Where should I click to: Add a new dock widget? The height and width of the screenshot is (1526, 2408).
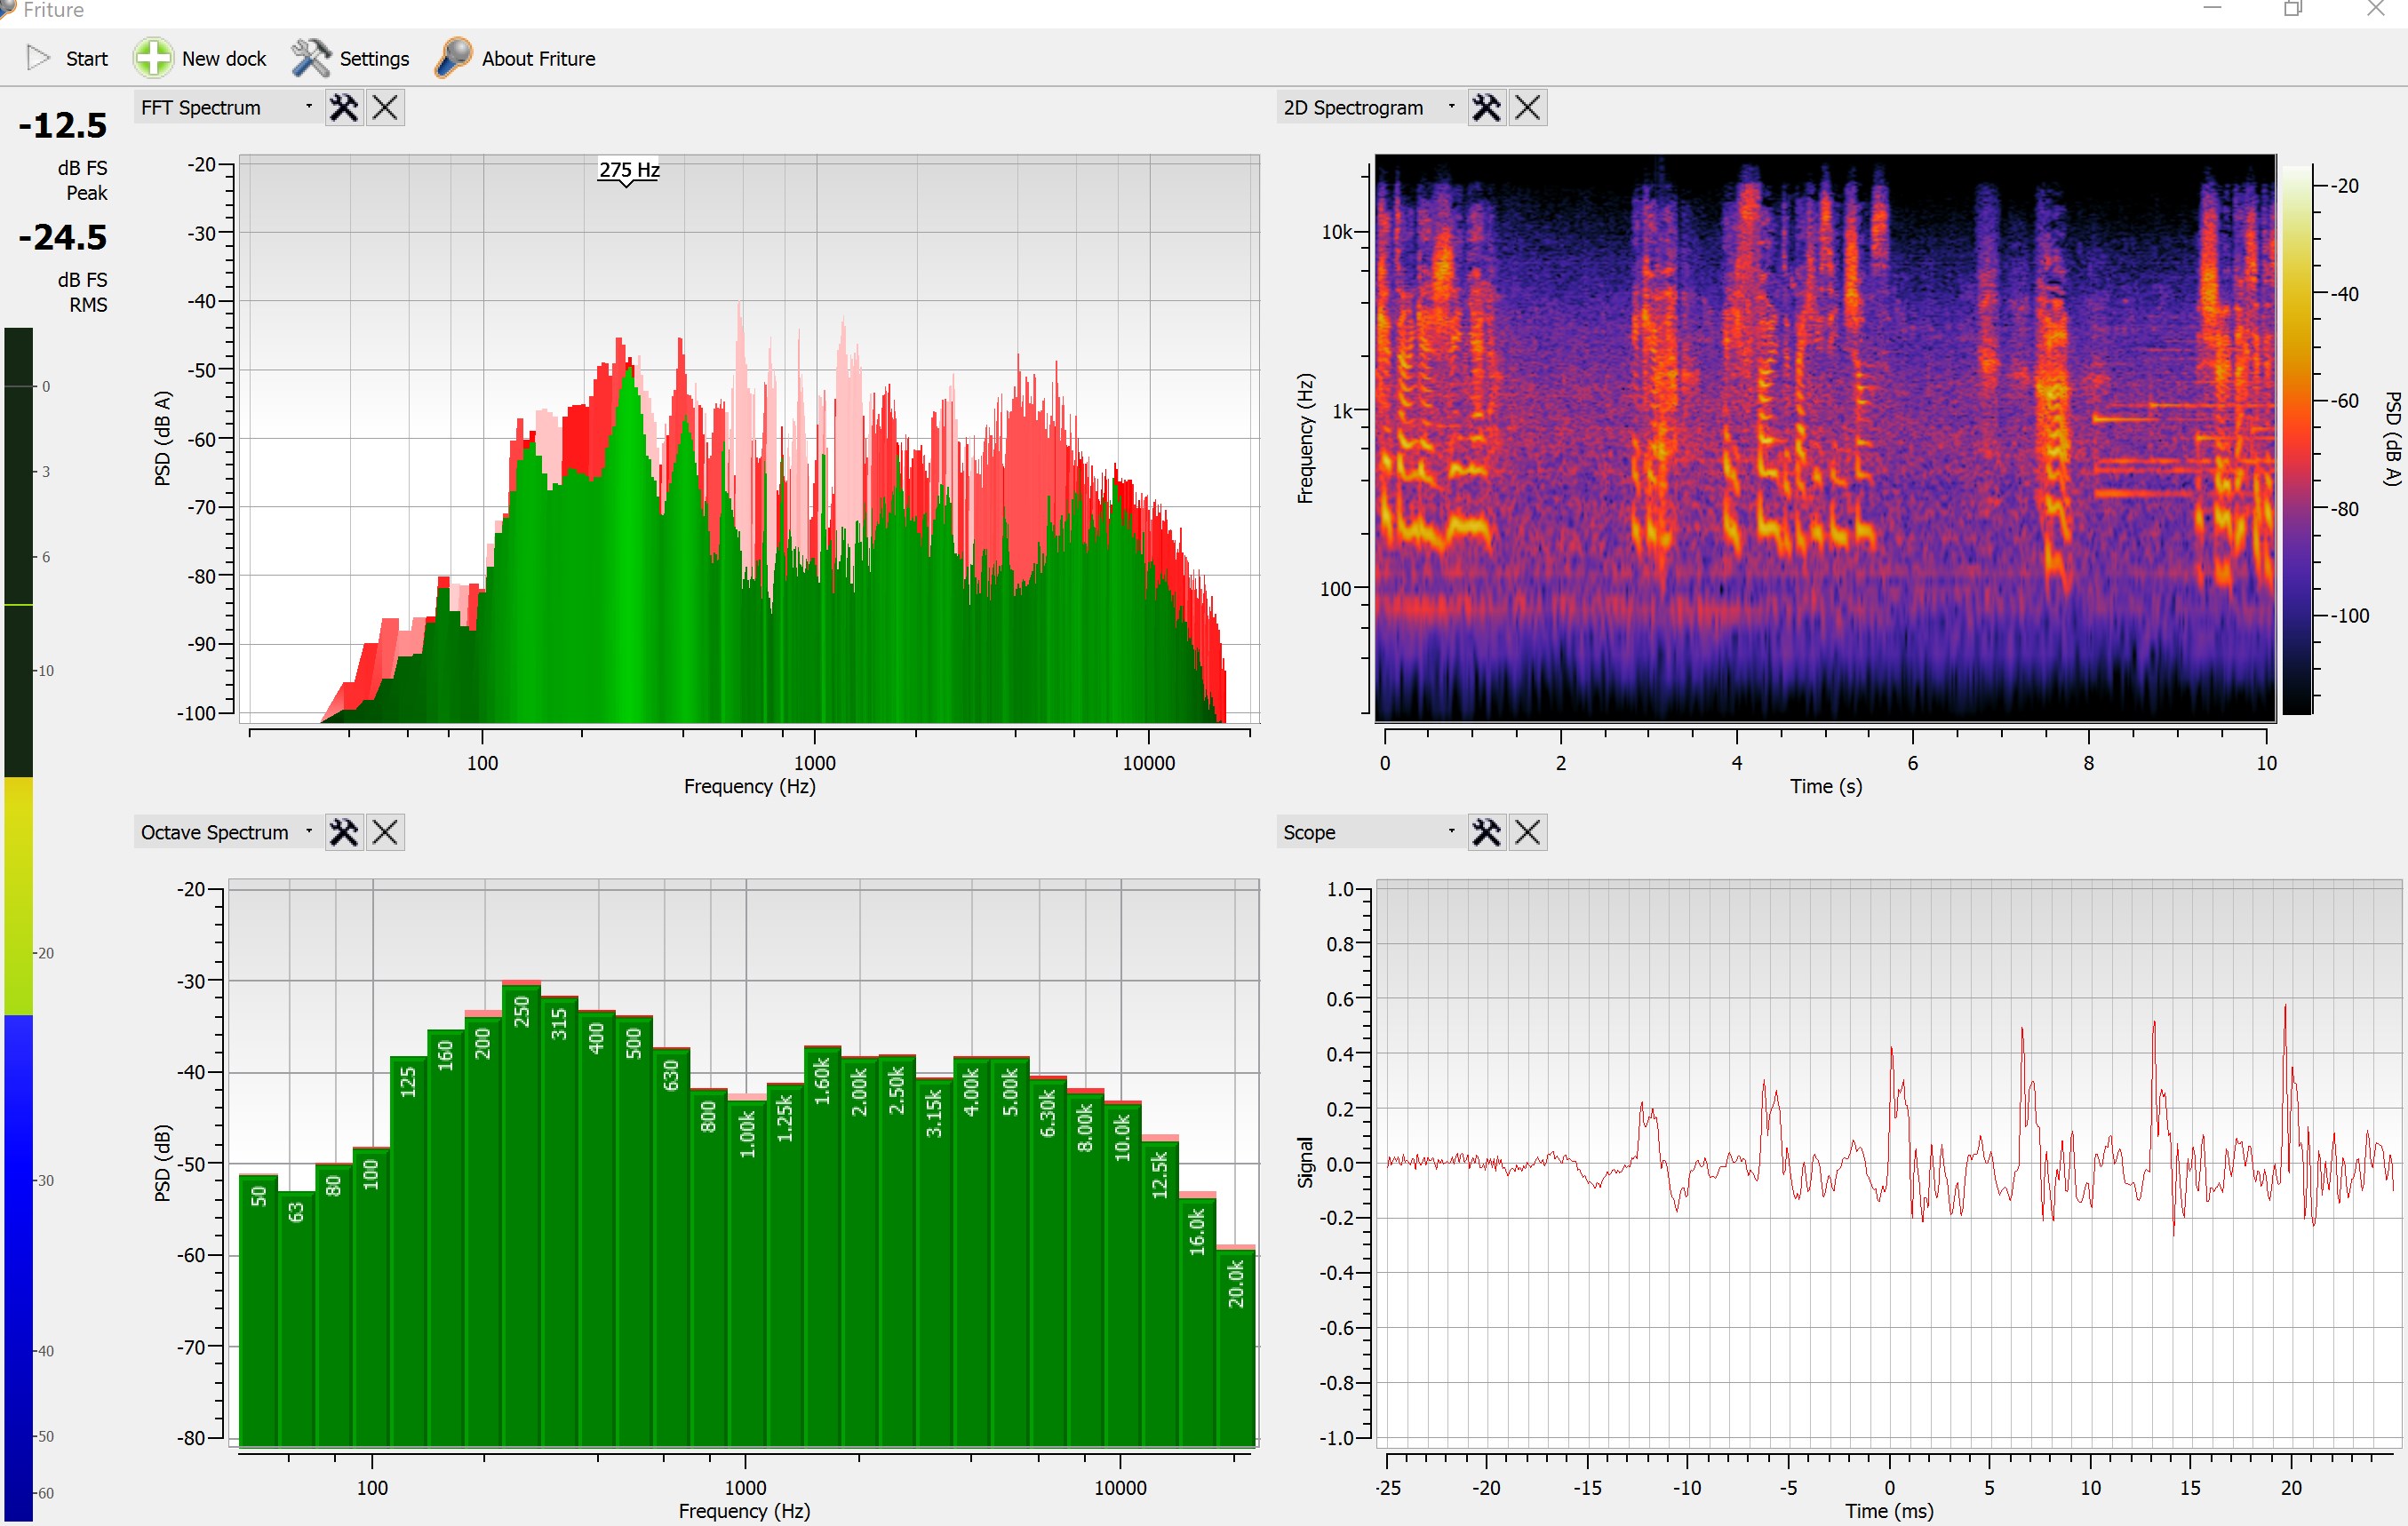pyautogui.click(x=201, y=58)
